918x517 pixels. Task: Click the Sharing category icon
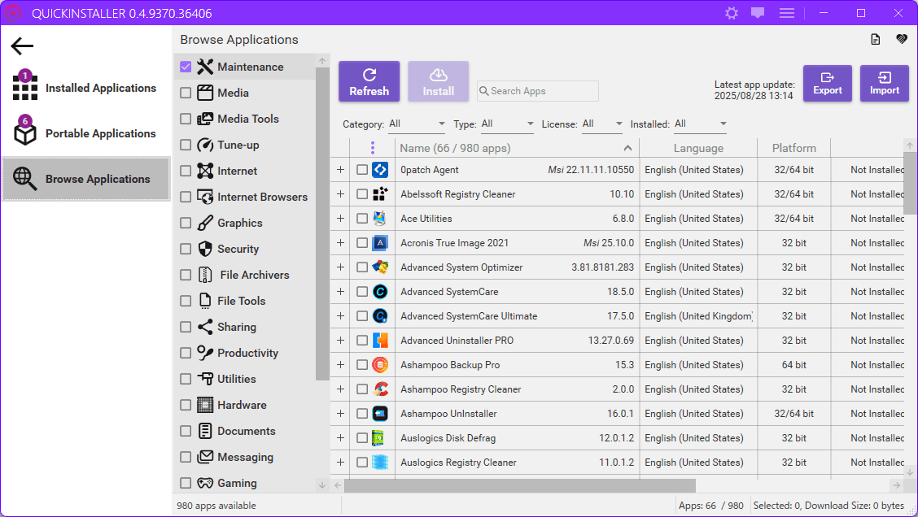click(x=205, y=327)
